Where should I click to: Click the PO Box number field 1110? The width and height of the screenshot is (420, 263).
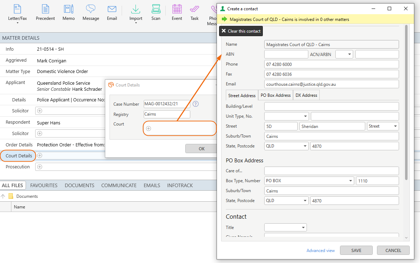pyautogui.click(x=377, y=181)
